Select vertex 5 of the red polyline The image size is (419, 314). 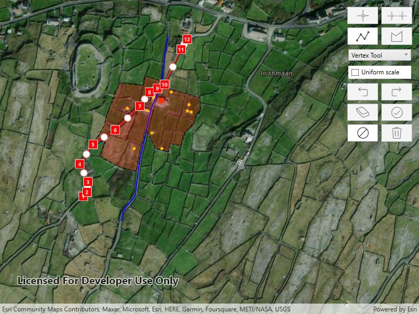(93, 144)
